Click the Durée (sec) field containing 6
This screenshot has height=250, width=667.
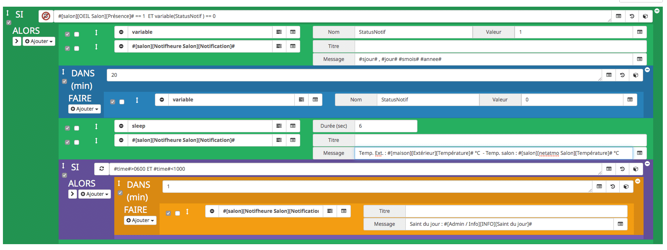(385, 126)
